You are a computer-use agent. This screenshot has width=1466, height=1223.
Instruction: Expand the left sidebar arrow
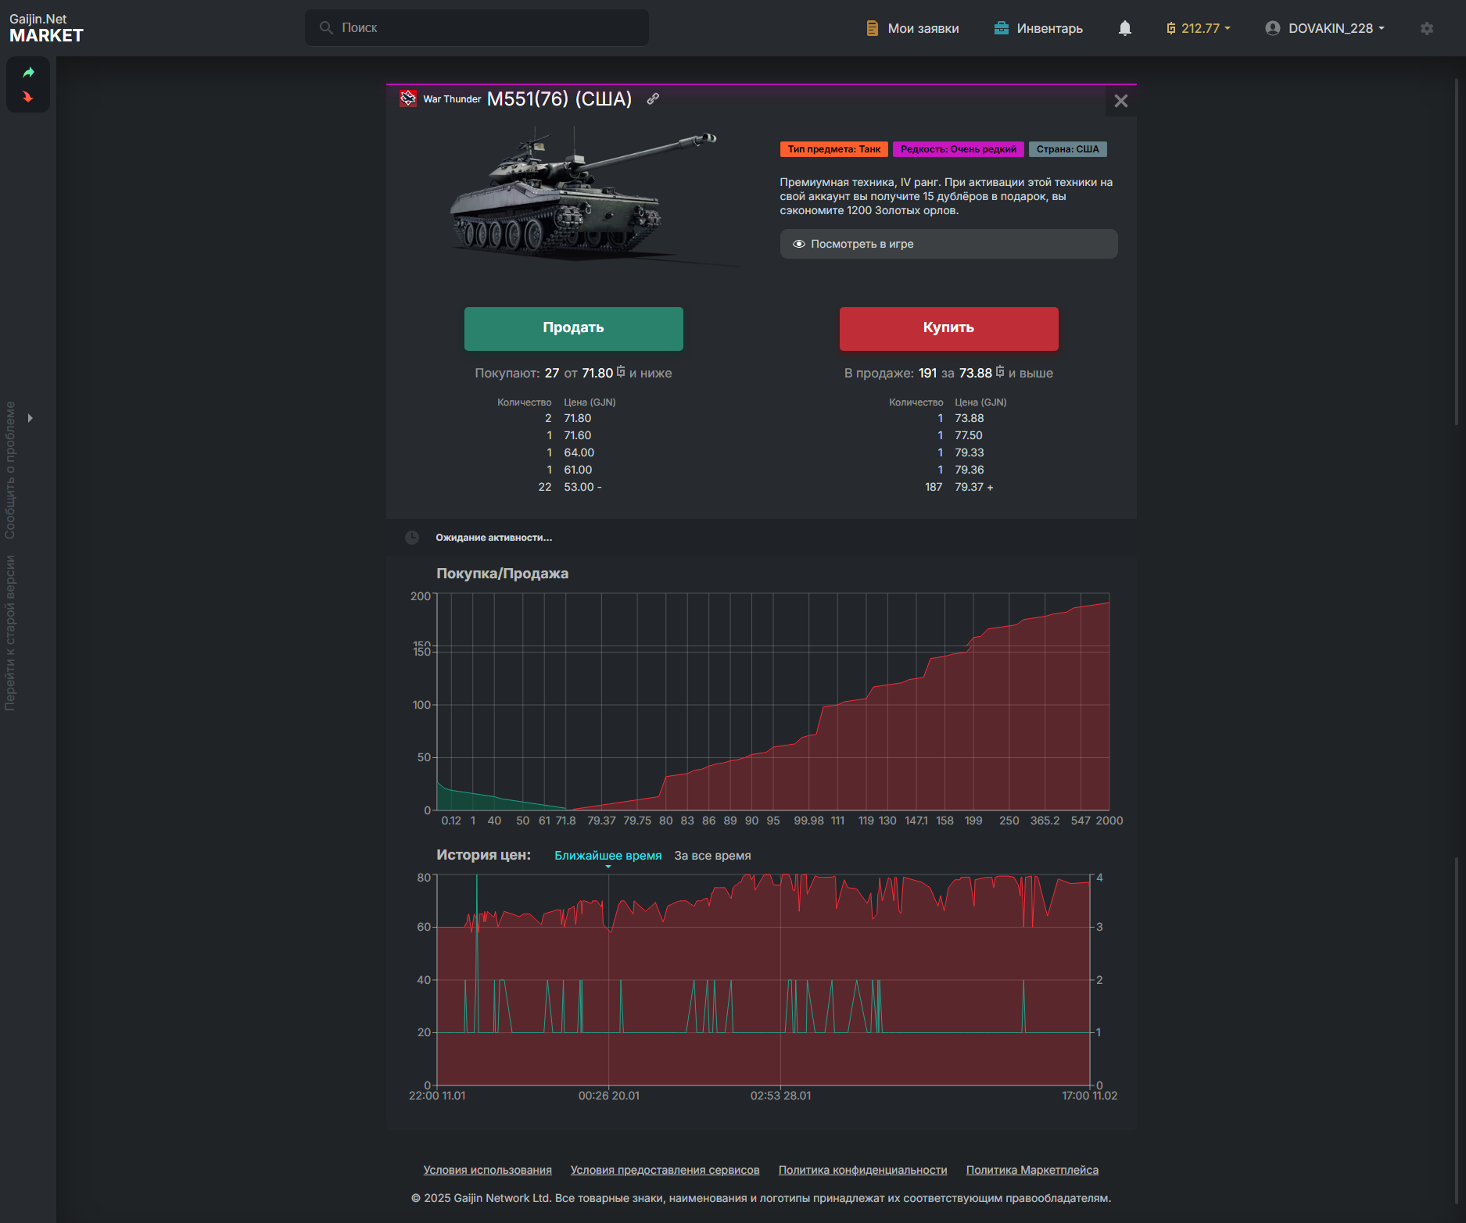click(x=30, y=418)
